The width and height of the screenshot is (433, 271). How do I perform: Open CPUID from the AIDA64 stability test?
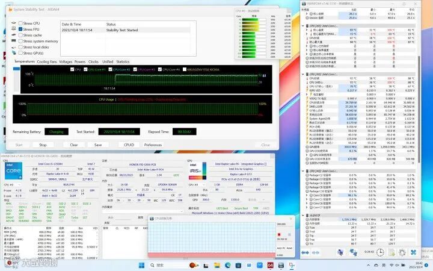point(129,145)
